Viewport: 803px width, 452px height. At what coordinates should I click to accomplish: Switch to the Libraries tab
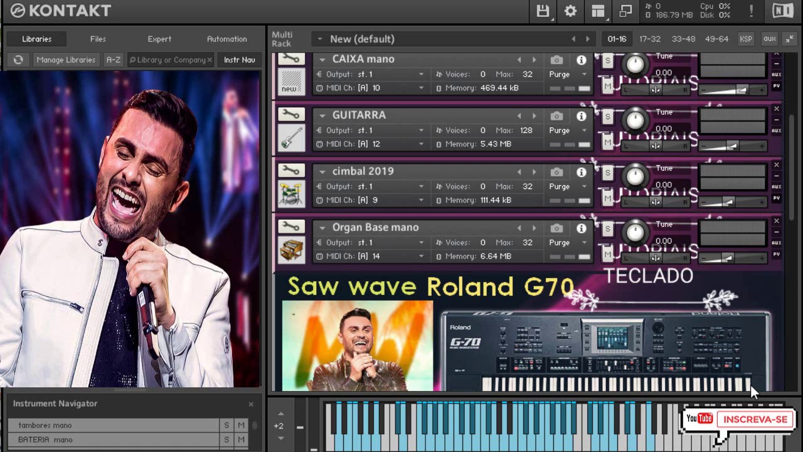click(x=36, y=39)
